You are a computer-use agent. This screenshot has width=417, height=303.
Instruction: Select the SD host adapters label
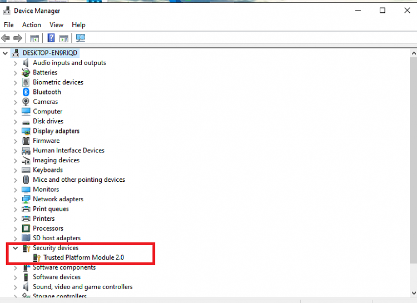57,238
